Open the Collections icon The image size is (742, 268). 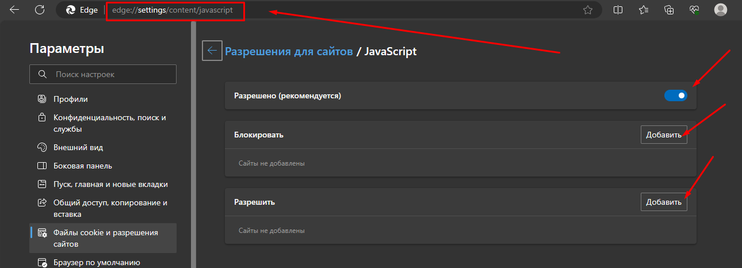pos(669,10)
